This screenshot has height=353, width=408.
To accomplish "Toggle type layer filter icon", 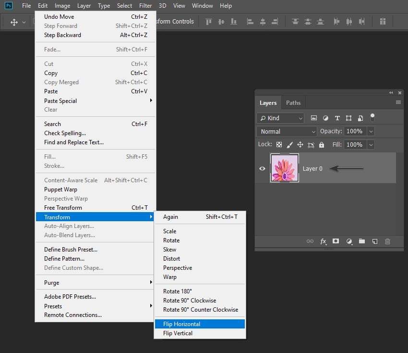I will pos(337,118).
